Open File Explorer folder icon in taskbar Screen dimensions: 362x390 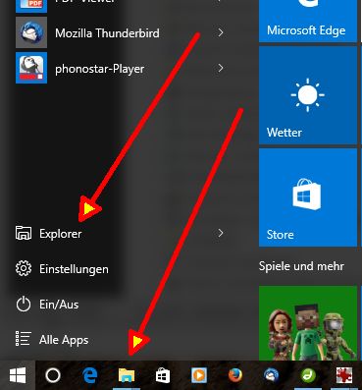click(x=127, y=375)
